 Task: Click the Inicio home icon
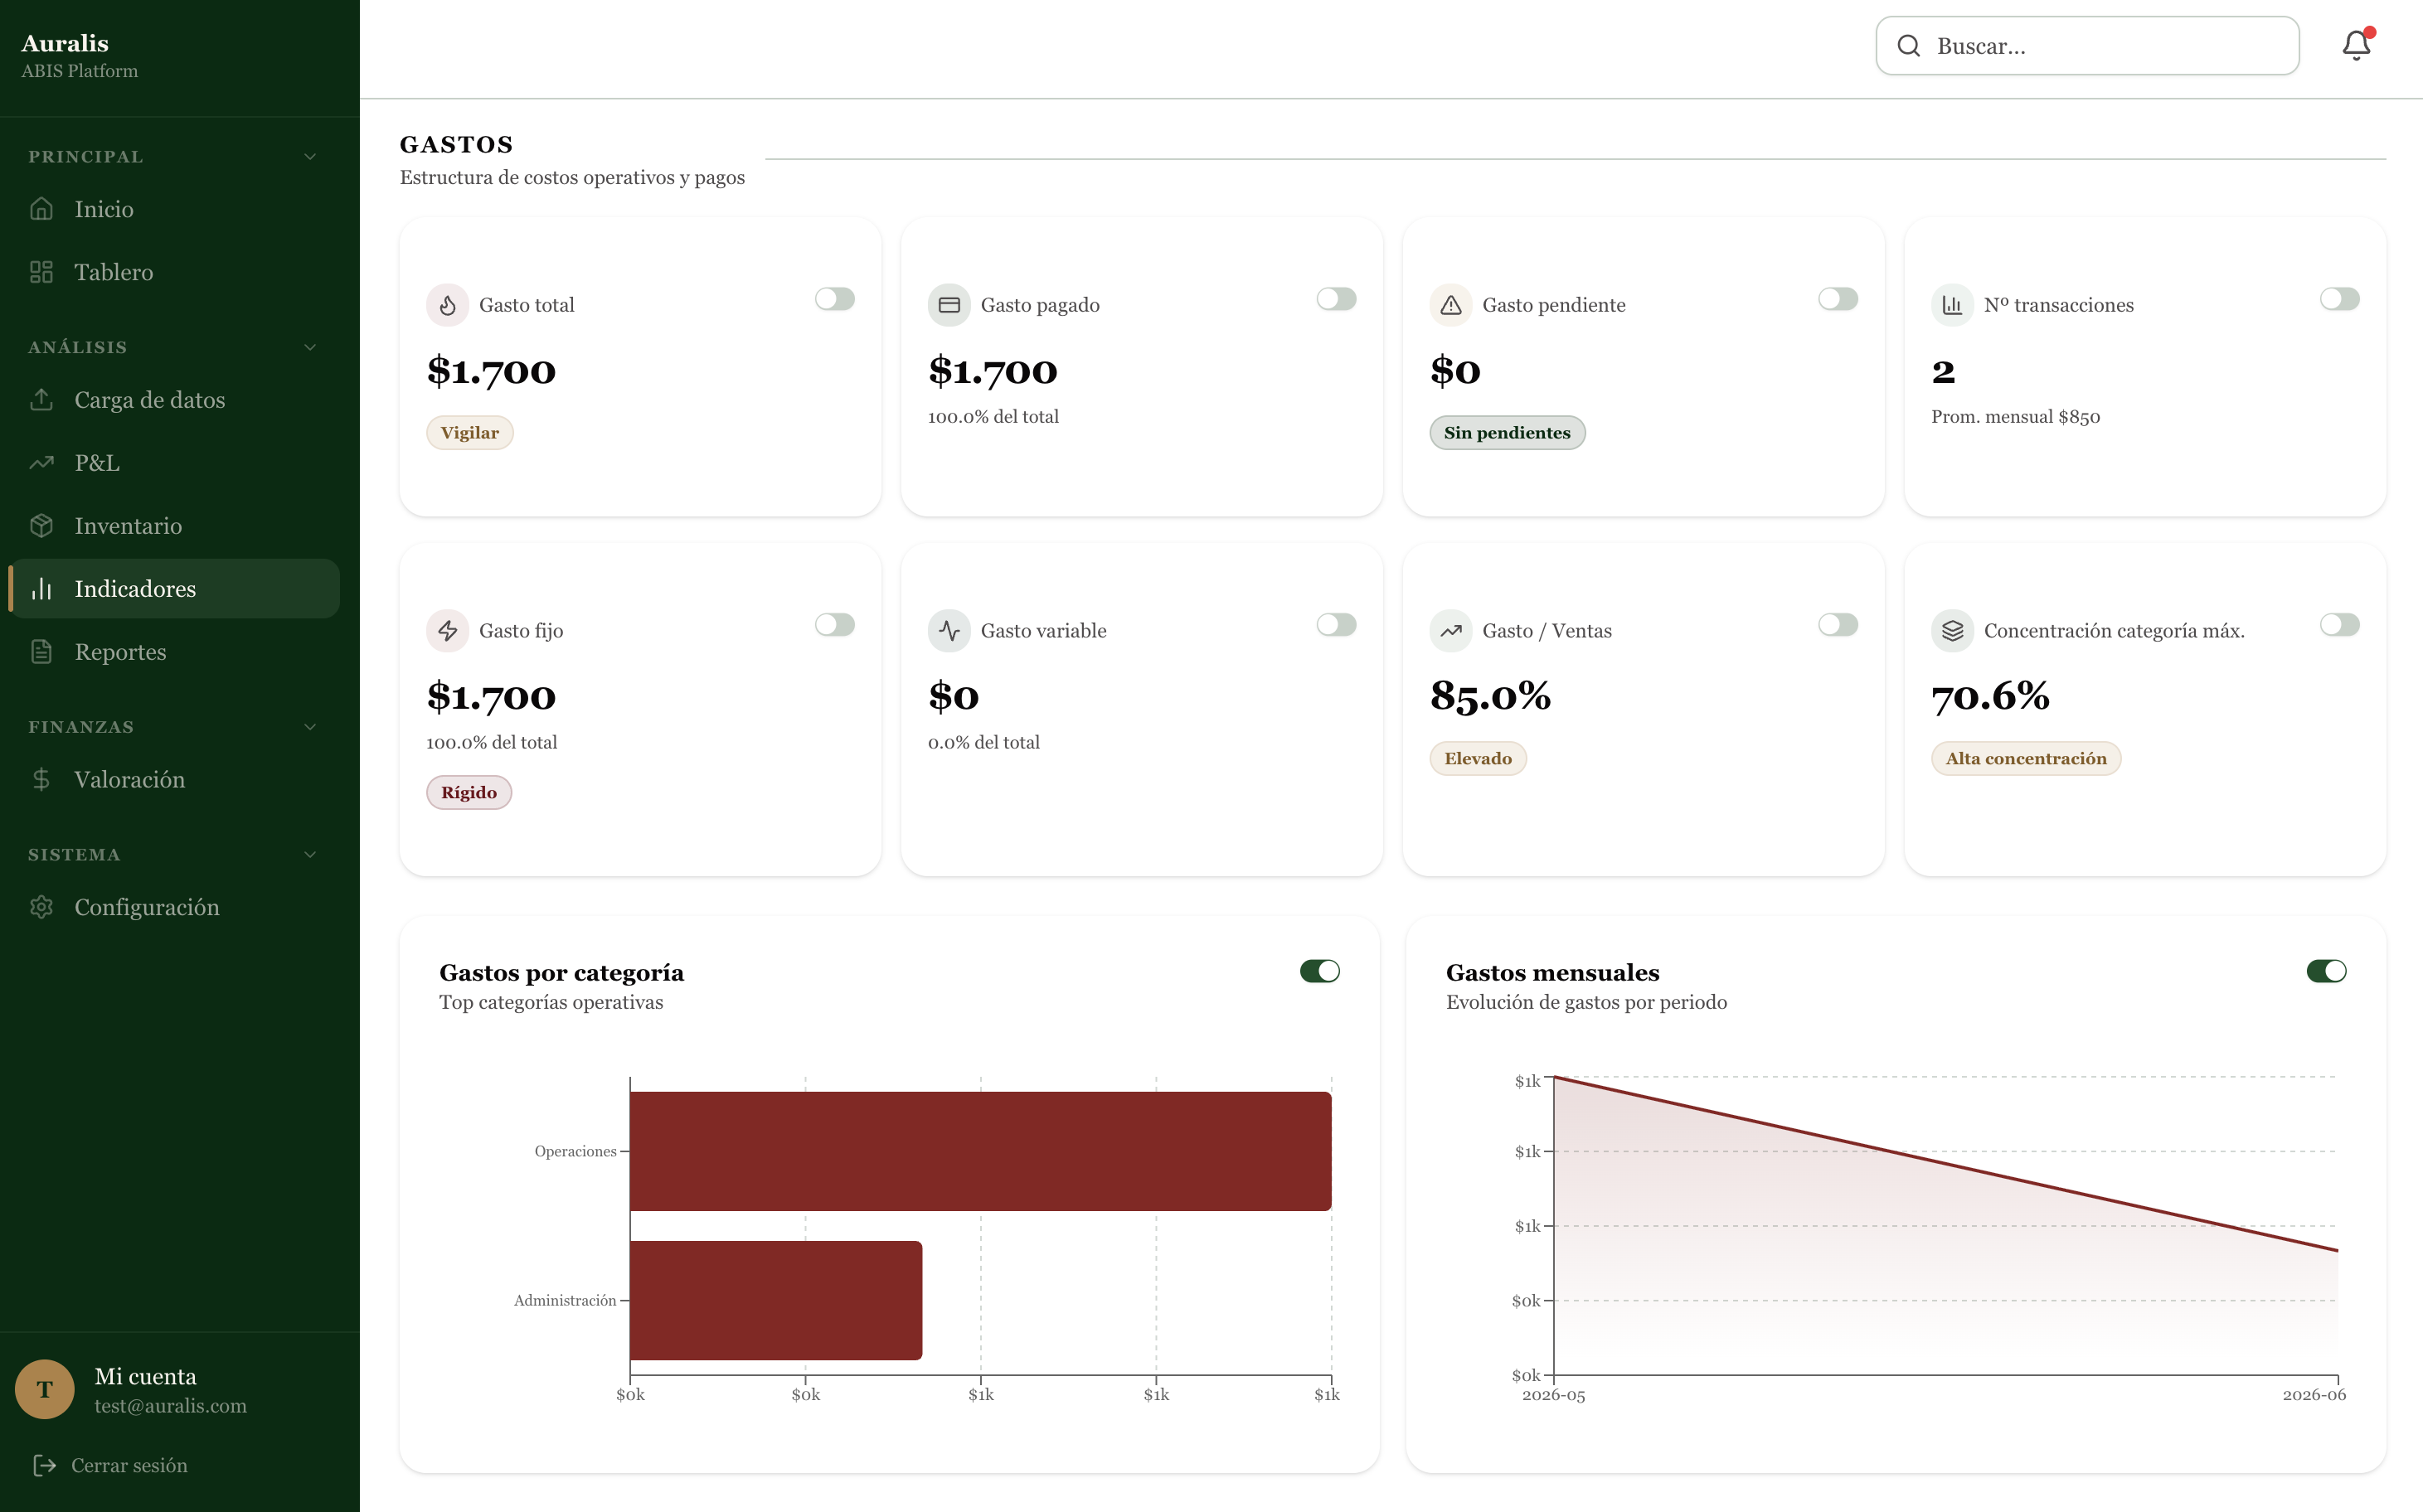click(x=41, y=208)
